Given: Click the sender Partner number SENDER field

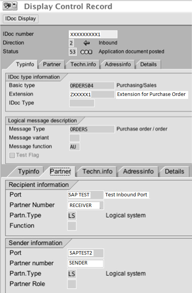Looking at the screenshot, I should pyautogui.click(x=85, y=263).
